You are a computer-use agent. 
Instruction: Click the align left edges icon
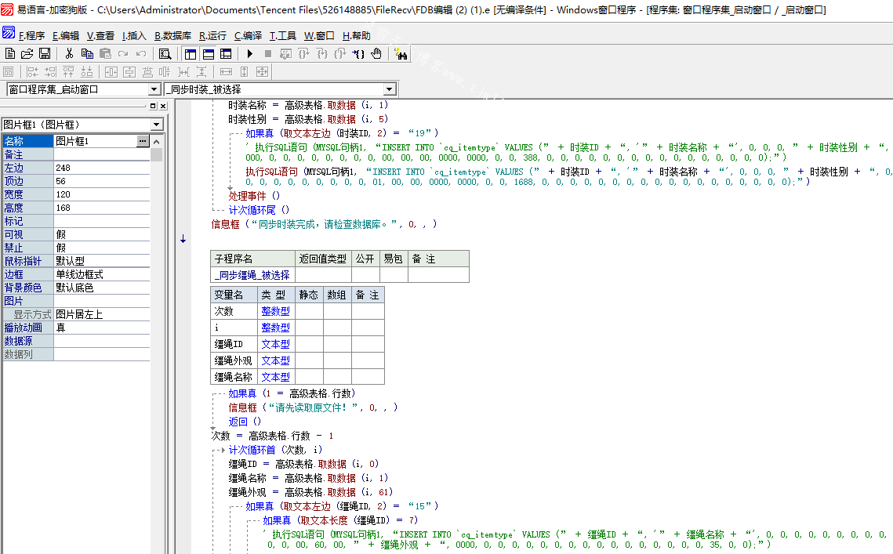[32, 72]
